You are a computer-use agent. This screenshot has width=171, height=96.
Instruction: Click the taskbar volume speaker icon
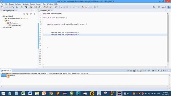coord(155,94)
